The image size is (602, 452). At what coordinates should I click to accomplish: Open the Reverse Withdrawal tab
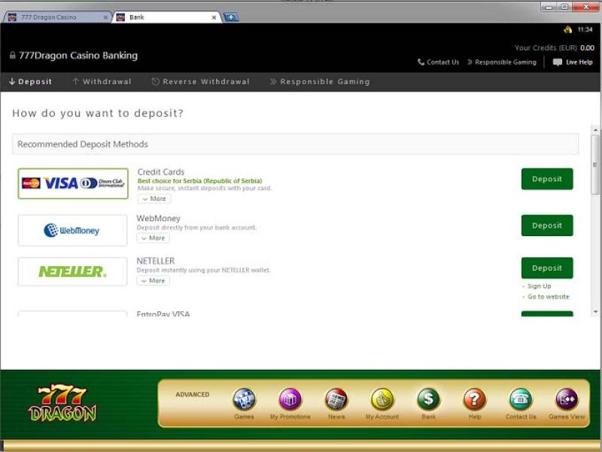(x=200, y=82)
